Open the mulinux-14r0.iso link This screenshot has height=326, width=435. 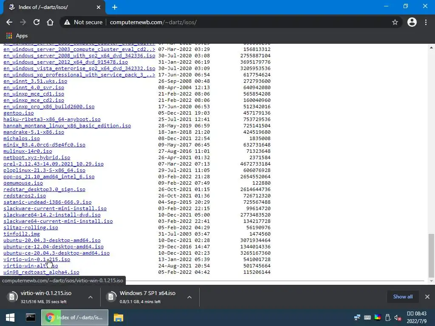click(x=28, y=152)
